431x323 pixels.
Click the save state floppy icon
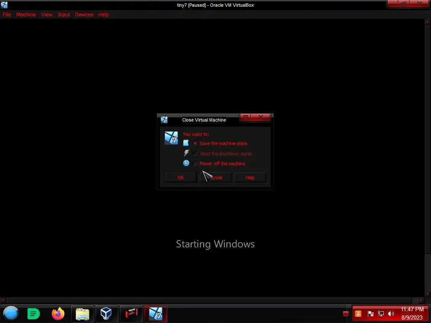pos(186,143)
